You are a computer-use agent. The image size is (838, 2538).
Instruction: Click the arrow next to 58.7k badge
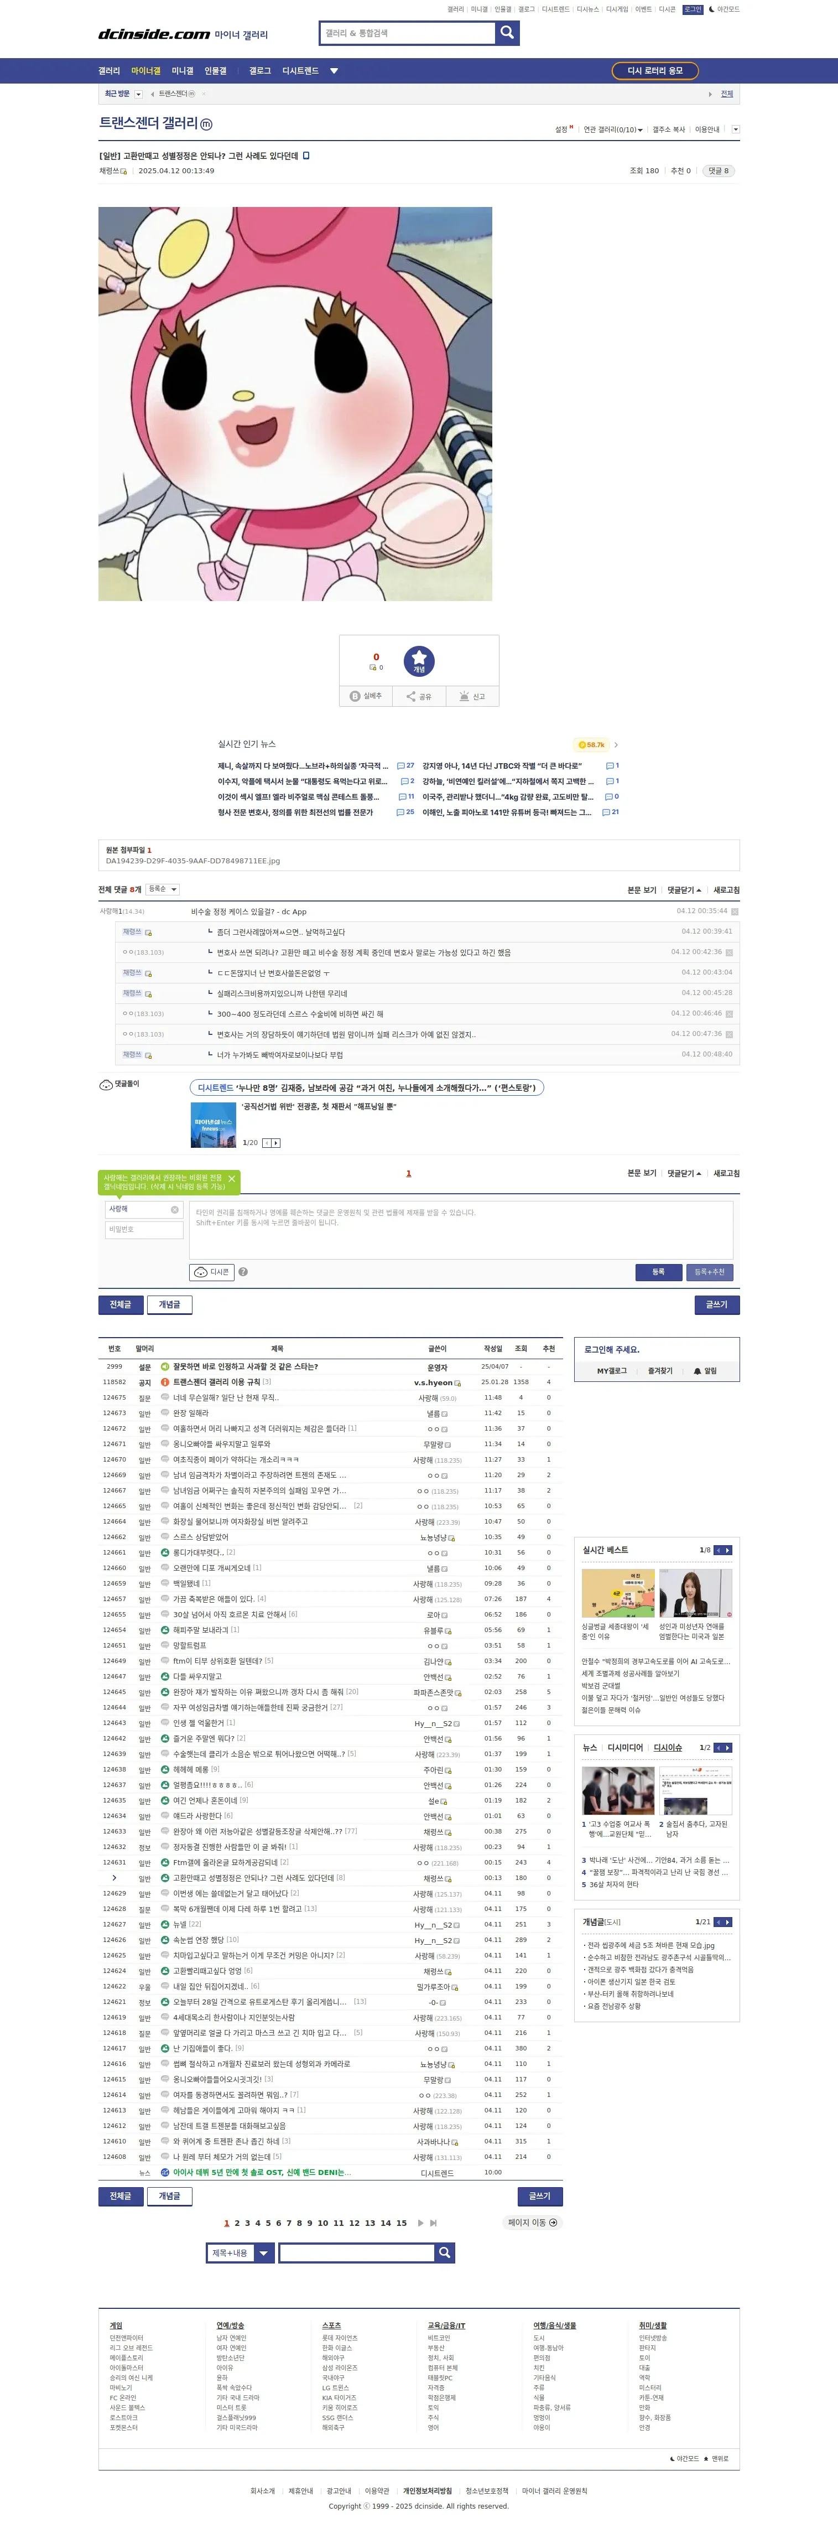coord(616,745)
